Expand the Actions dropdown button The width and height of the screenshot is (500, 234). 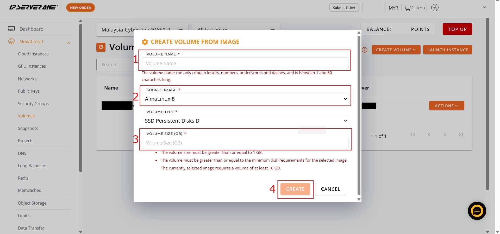[446, 106]
